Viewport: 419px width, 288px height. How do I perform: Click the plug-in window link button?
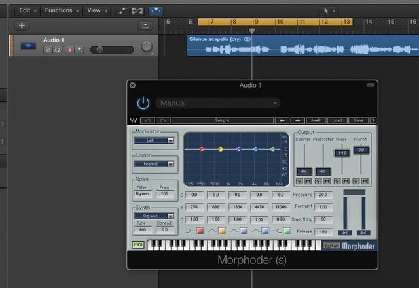click(371, 85)
